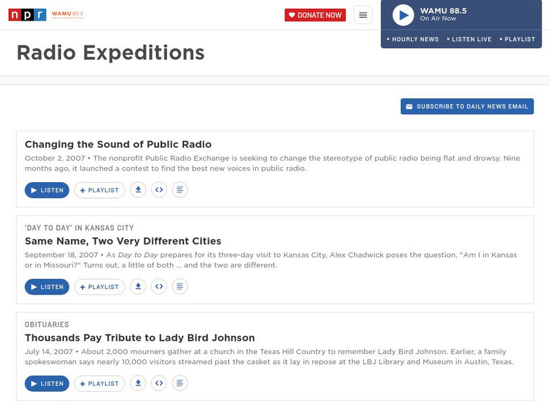Open Thousands Pay Tribute to Lady Bird Johnson article
The image size is (550, 404).
(140, 337)
